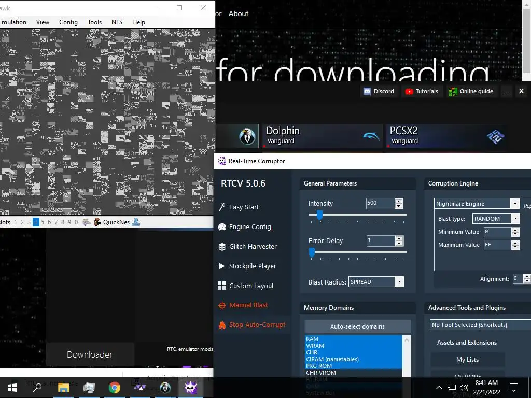Select RAM in Memory Domains list

[x=353, y=339]
